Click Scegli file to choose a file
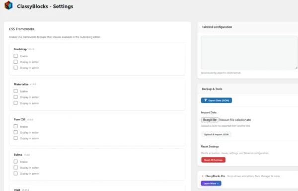 210,120
